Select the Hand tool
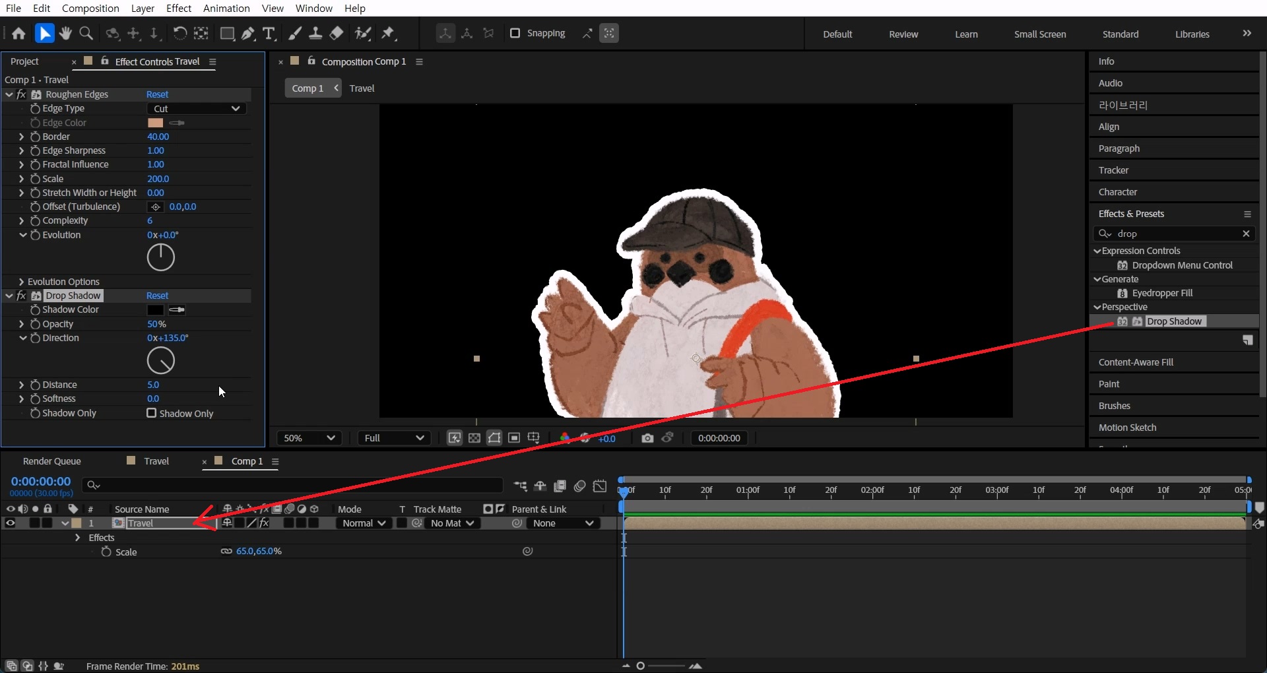 click(65, 34)
